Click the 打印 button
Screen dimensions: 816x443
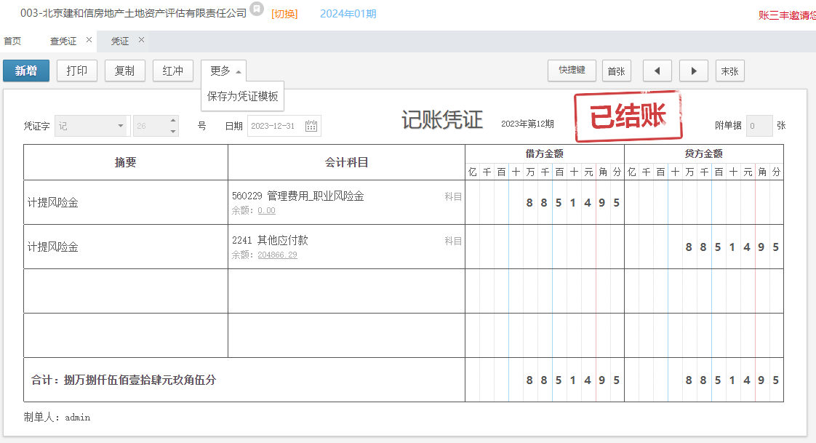76,71
